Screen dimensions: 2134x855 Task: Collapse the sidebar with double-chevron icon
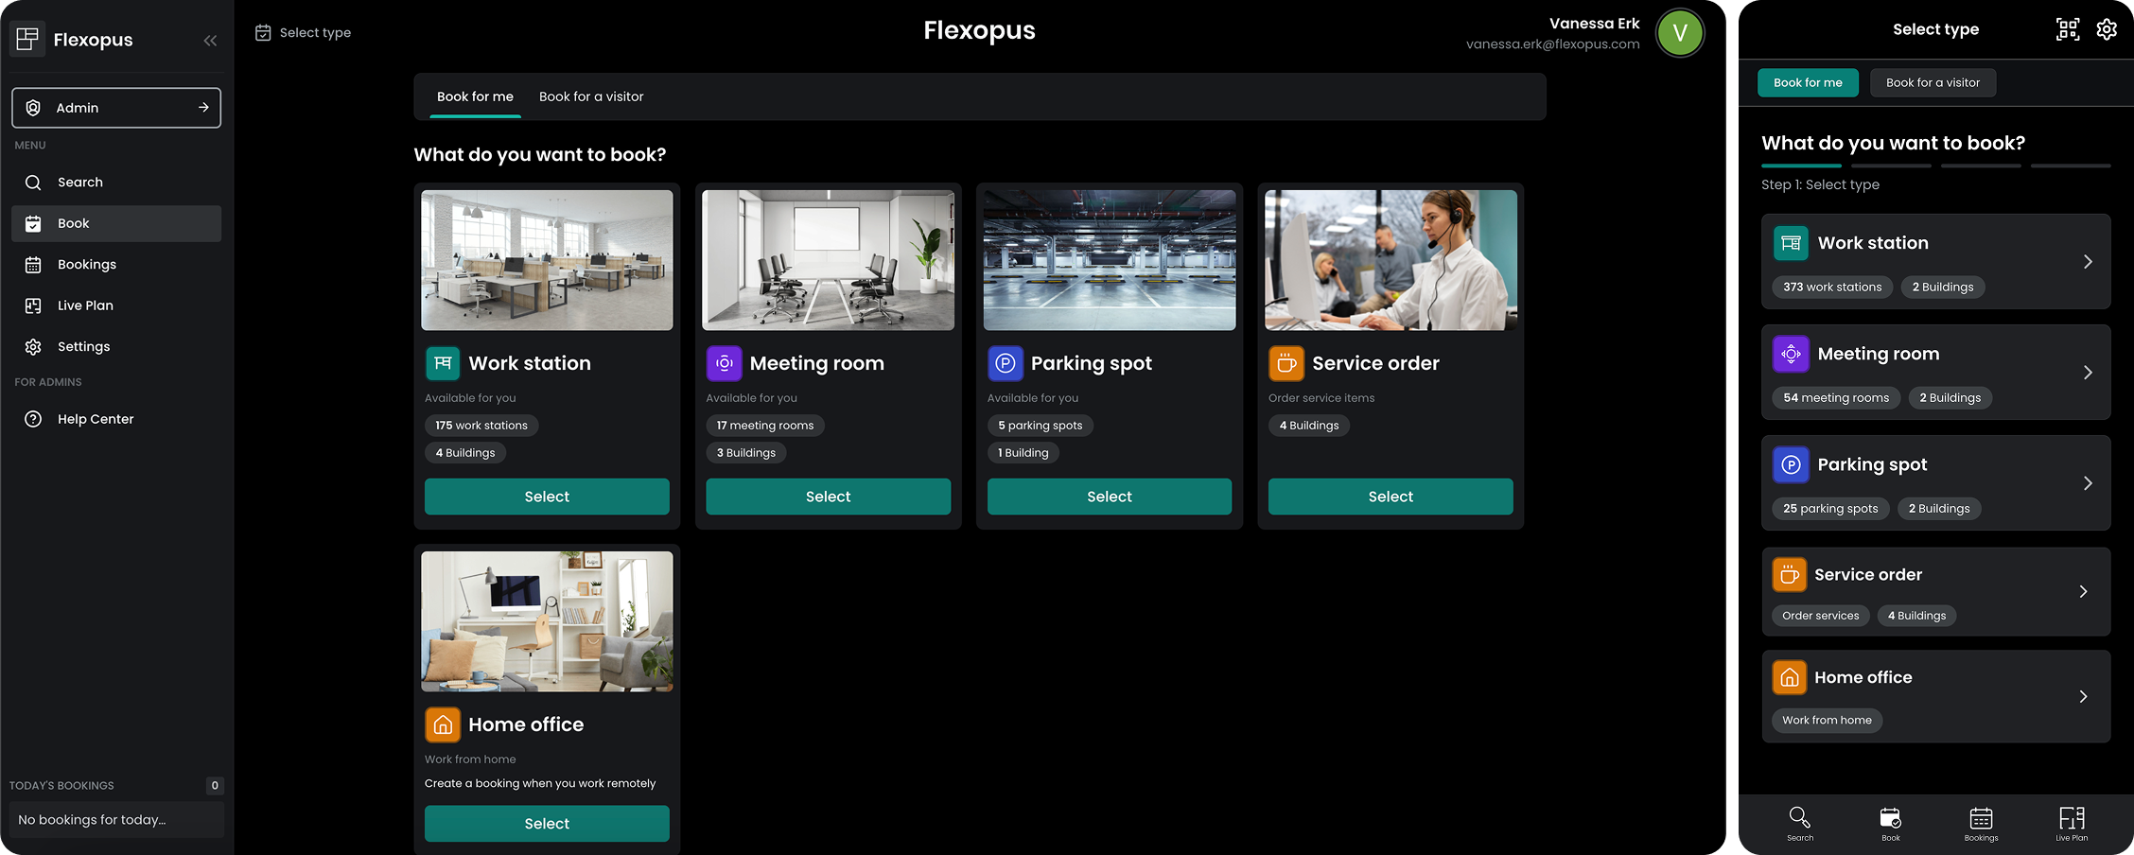click(x=210, y=40)
